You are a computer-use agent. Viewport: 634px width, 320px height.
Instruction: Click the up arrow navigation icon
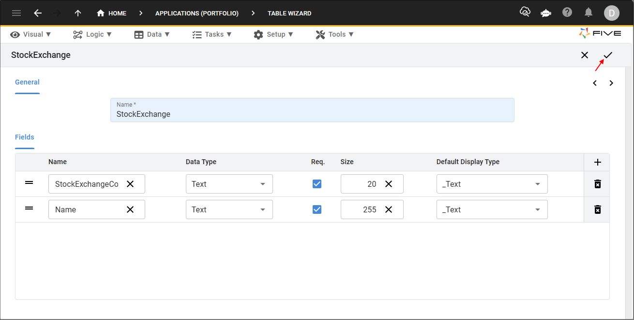pos(78,13)
